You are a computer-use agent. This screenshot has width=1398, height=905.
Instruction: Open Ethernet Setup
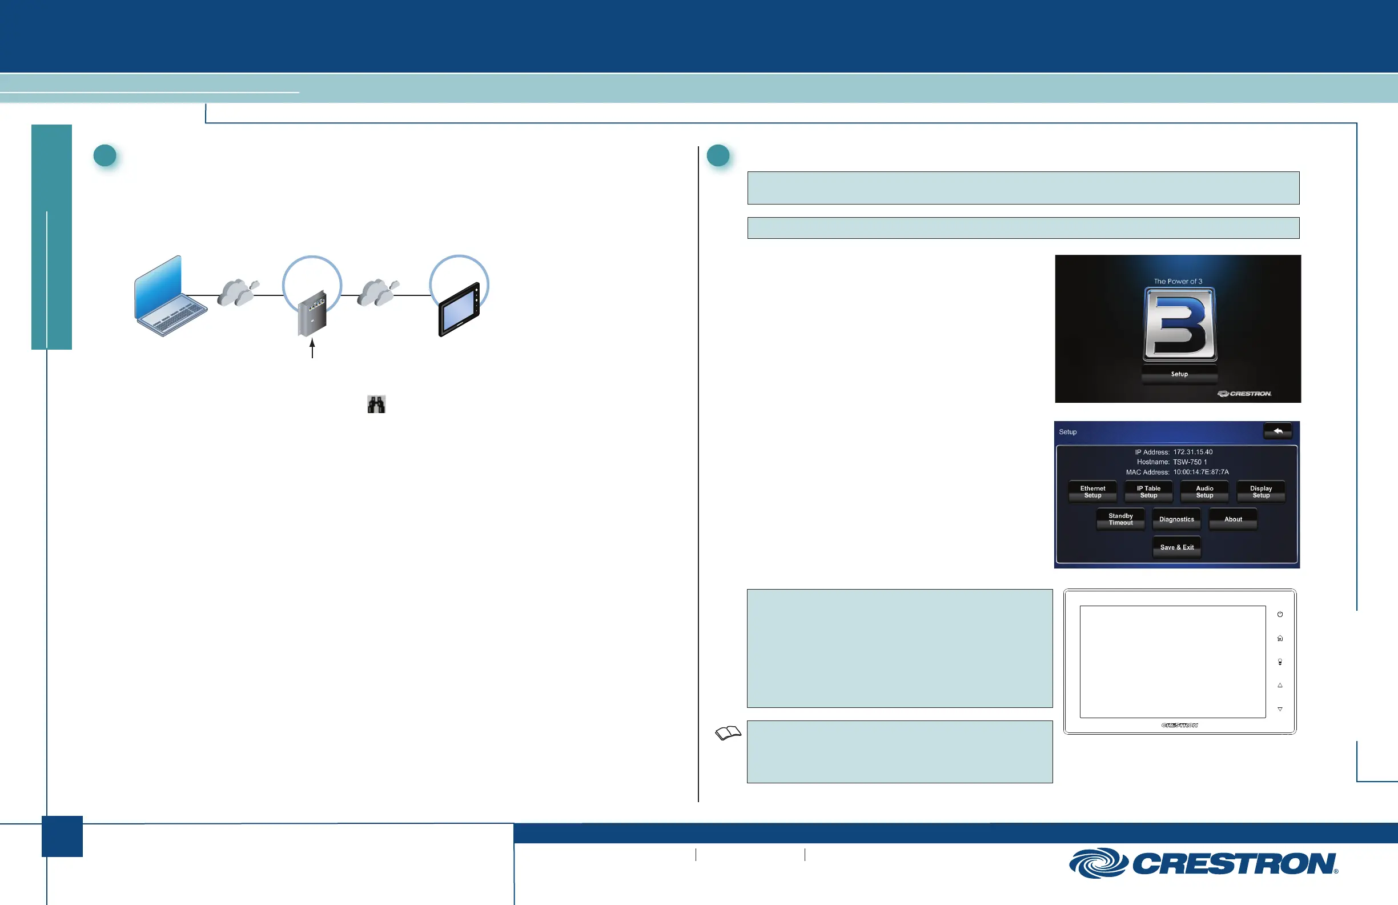pos(1092,492)
